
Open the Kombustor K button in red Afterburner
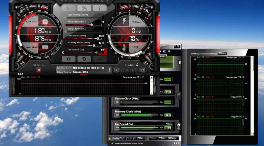[x=69, y=8]
